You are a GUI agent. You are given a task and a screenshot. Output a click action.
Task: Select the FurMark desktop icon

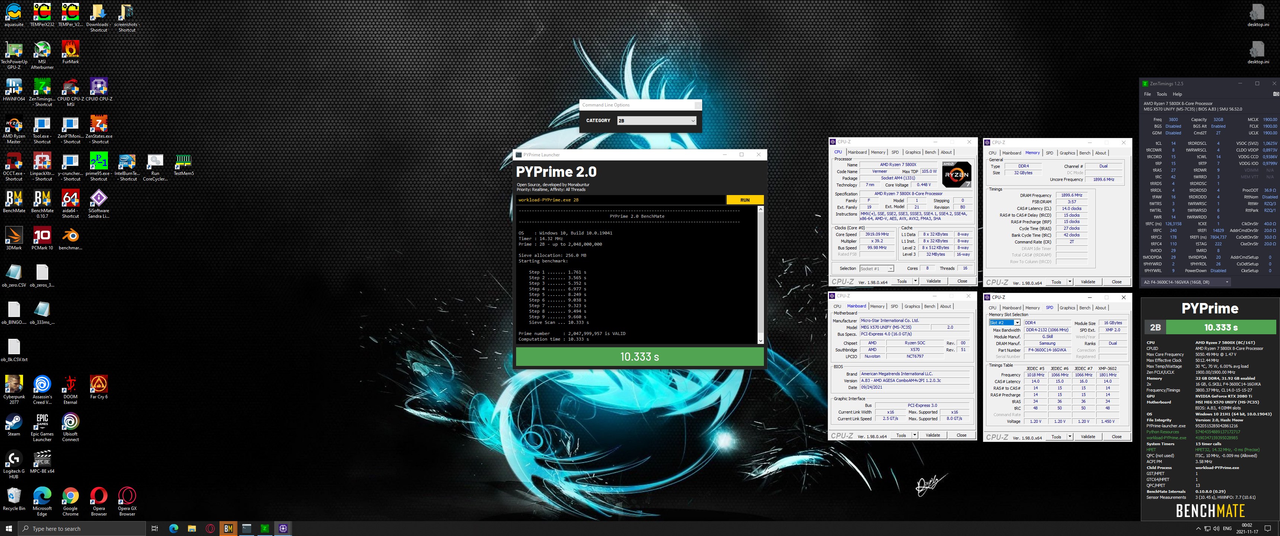click(x=71, y=52)
